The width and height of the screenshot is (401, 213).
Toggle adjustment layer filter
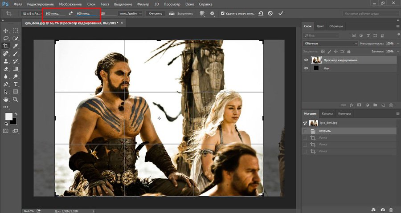361,36
